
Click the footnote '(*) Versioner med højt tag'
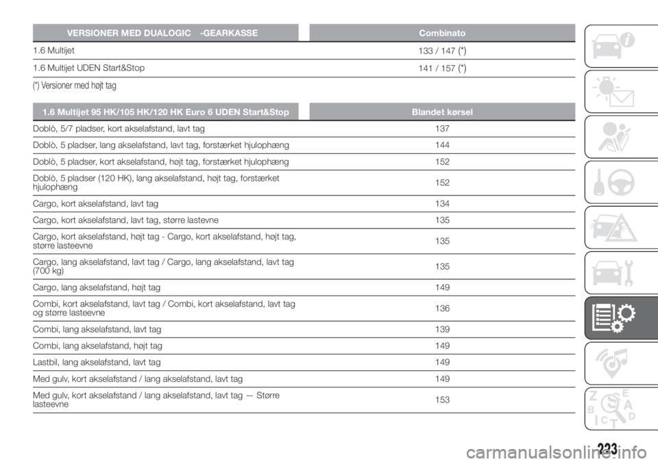[75, 86]
